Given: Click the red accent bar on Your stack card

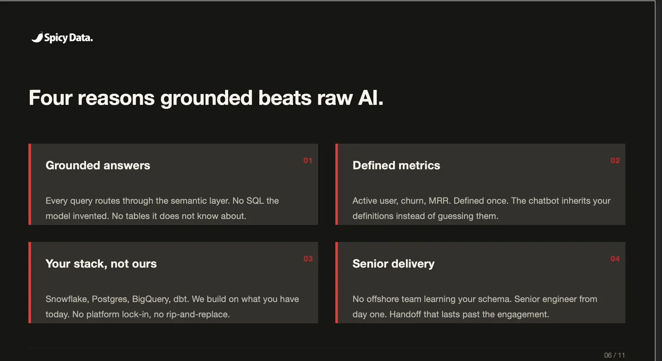Looking at the screenshot, I should 30,283.
